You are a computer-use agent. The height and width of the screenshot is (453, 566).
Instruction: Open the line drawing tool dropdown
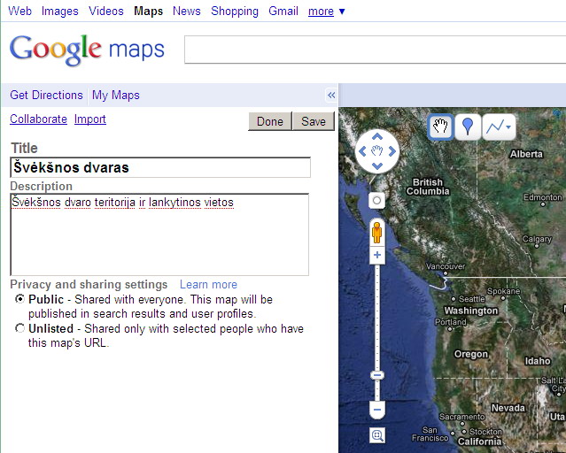pyautogui.click(x=499, y=127)
